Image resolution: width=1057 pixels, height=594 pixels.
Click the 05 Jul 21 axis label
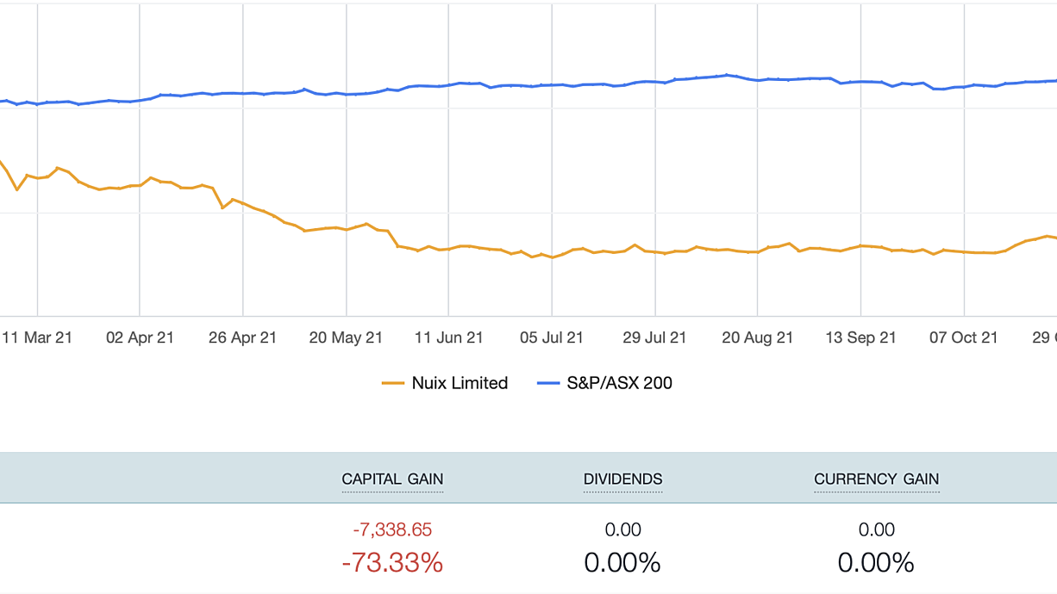552,337
